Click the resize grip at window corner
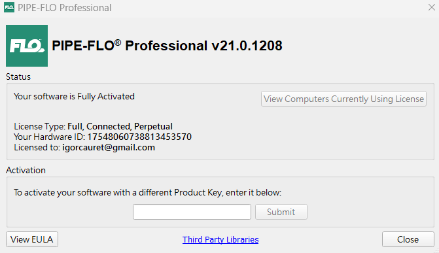 pyautogui.click(x=436, y=250)
